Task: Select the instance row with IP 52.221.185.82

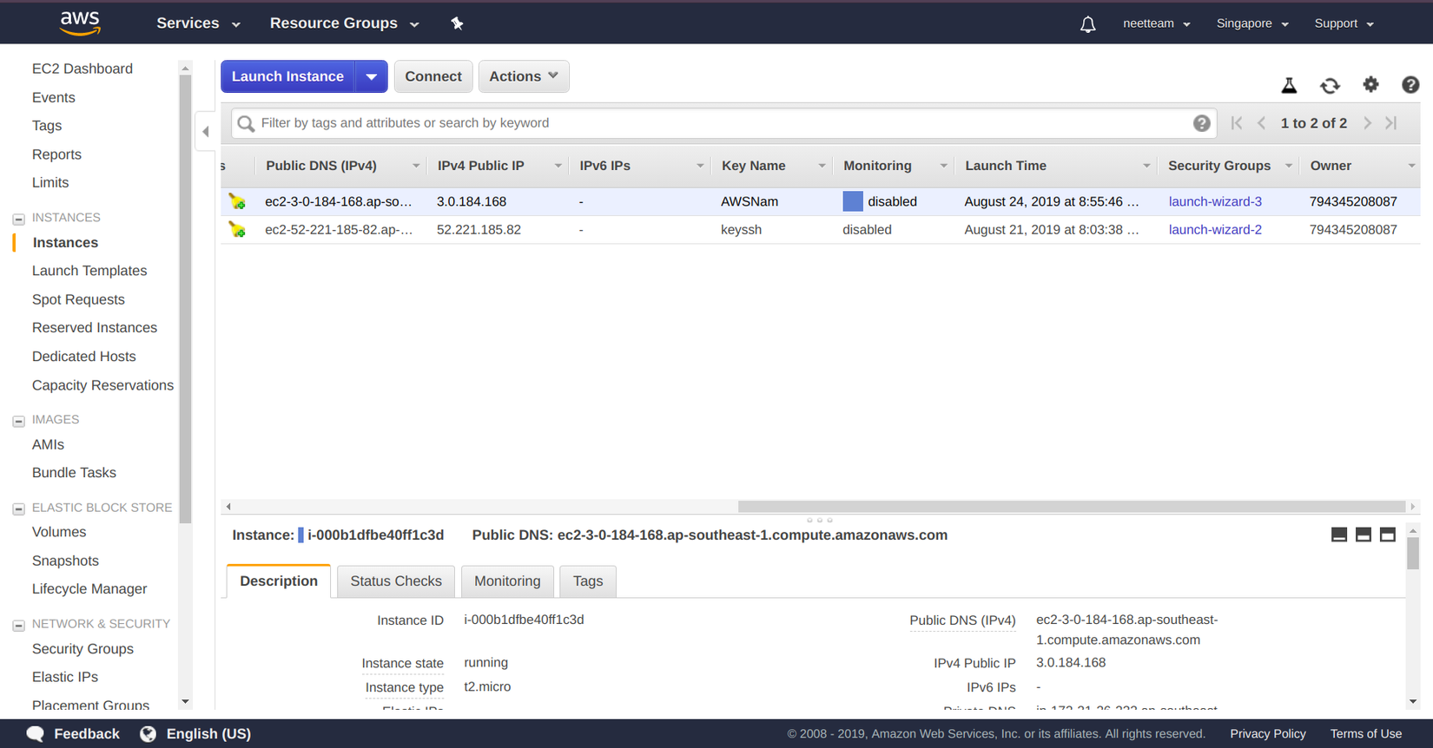Action: pos(821,230)
